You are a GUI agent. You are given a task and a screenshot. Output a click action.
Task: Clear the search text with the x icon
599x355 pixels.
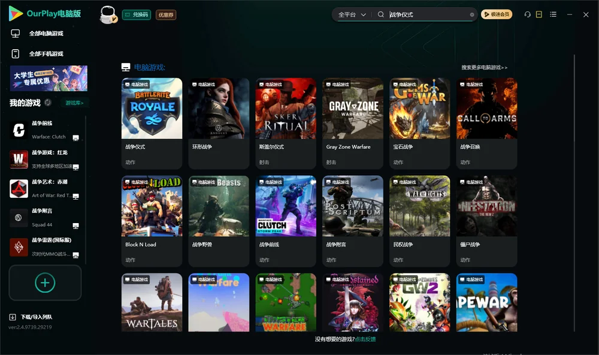pyautogui.click(x=472, y=14)
